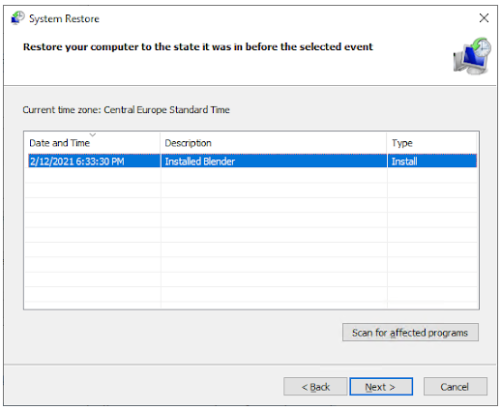Click Scan for affected programs
This screenshot has height=410, width=501.
coord(410,332)
